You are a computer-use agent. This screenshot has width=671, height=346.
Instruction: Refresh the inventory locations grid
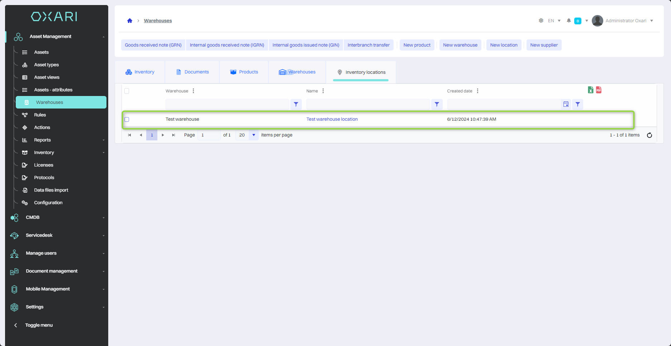(x=649, y=135)
